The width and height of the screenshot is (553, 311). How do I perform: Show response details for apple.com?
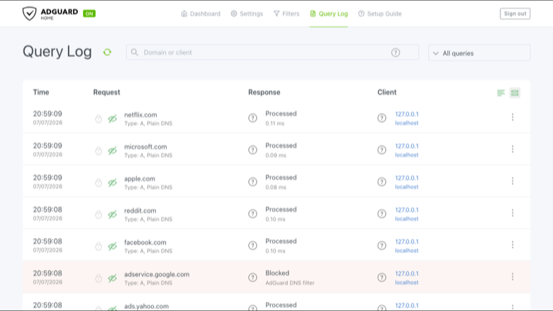(252, 182)
